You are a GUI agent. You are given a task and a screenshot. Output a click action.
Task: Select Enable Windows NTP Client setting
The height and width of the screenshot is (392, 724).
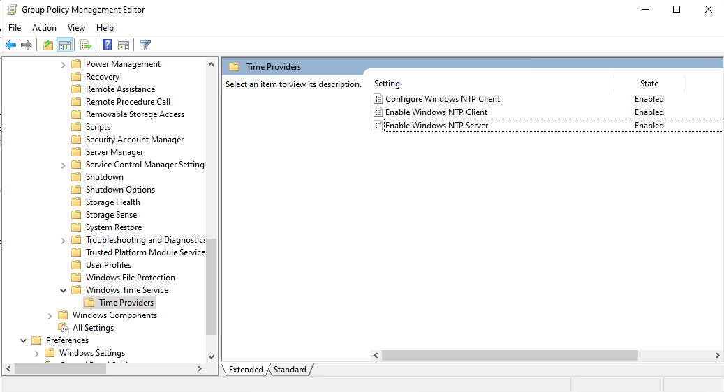(436, 112)
